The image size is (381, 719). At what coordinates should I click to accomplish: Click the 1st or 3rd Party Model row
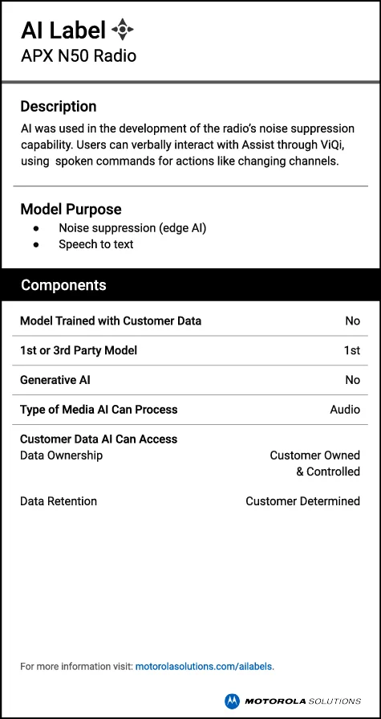pos(190,351)
